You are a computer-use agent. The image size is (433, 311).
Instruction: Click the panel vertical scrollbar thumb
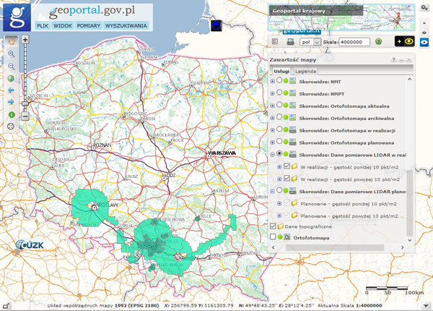point(409,203)
